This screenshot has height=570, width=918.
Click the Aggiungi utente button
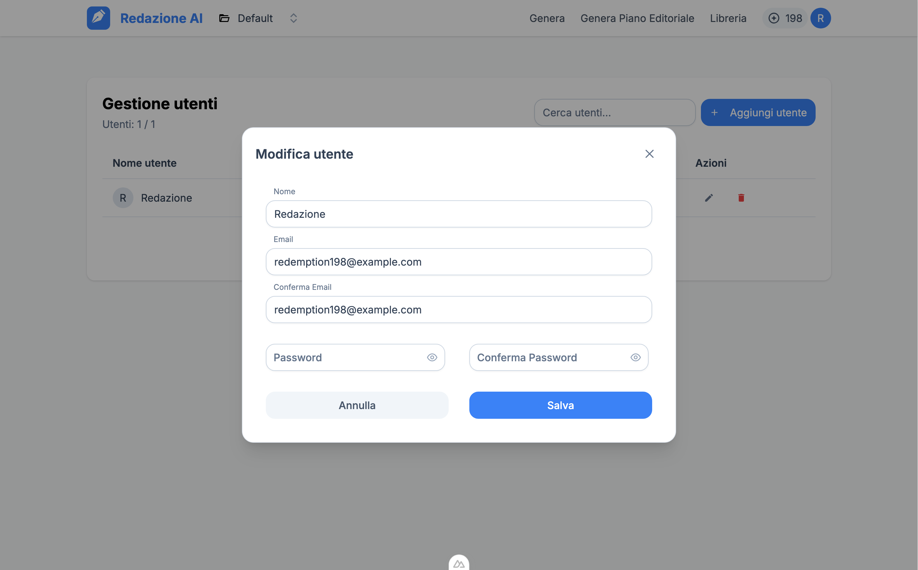coord(758,112)
